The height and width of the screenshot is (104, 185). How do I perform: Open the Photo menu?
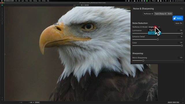tap(27, 1)
